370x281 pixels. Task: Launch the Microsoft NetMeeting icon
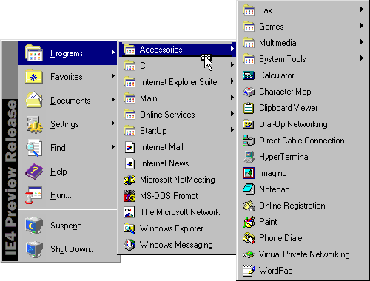point(129,180)
